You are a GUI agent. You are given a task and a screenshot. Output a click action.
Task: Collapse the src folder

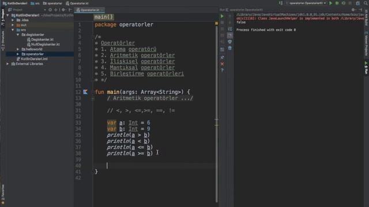click(13, 30)
